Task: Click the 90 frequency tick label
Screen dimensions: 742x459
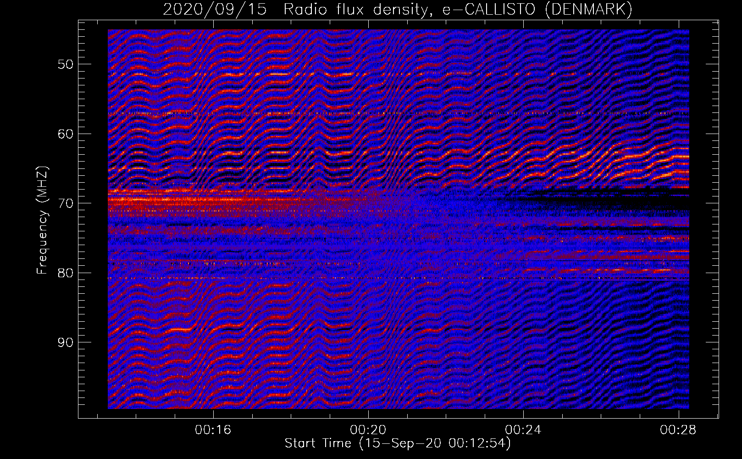Action: point(65,343)
